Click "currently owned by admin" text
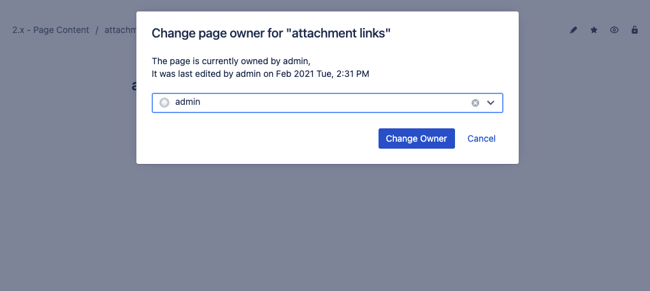Image resolution: width=650 pixels, height=291 pixels. coord(256,61)
